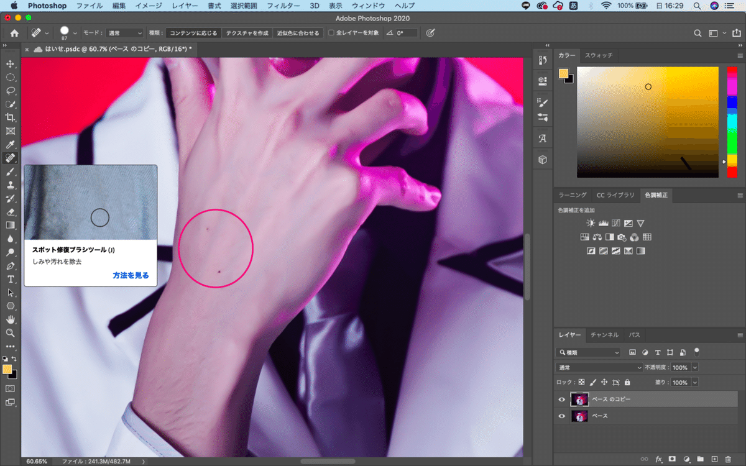Toggle lock transparent pixels

[582, 383]
